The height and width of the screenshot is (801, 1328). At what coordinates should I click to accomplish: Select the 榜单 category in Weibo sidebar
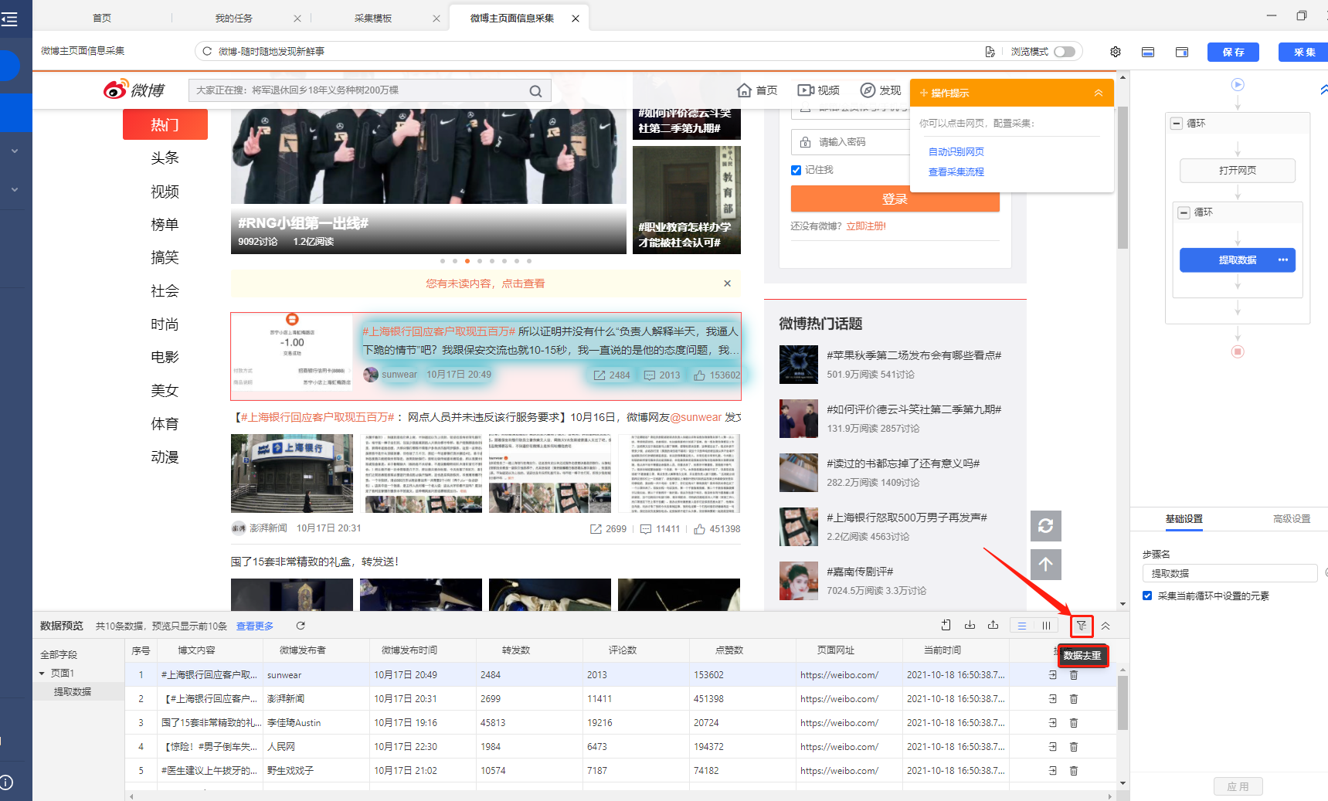point(165,224)
